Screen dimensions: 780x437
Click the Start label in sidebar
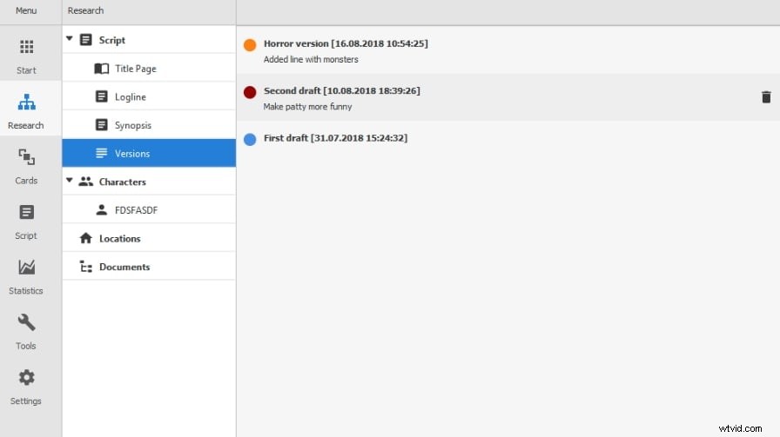26,70
